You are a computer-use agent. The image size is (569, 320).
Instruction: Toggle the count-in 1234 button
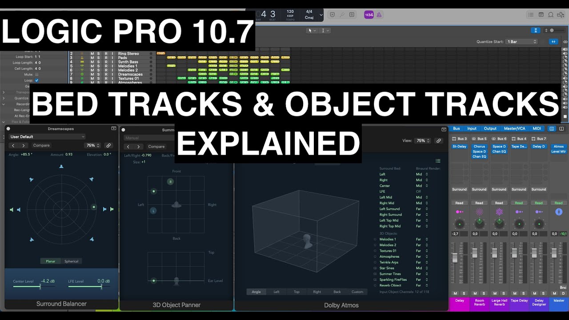(x=369, y=15)
